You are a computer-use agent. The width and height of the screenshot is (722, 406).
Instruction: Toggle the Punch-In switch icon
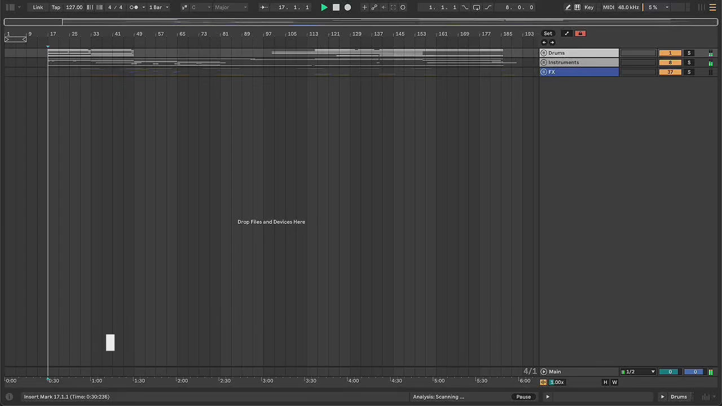[x=465, y=7]
